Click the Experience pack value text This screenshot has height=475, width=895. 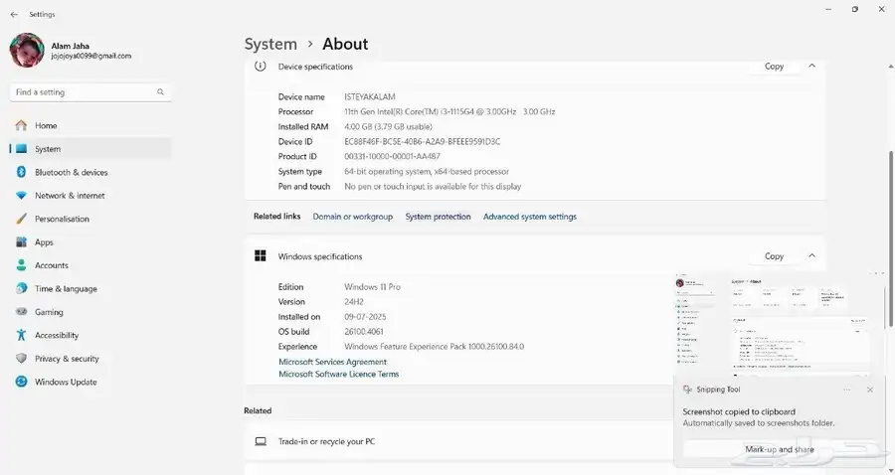[x=434, y=346]
